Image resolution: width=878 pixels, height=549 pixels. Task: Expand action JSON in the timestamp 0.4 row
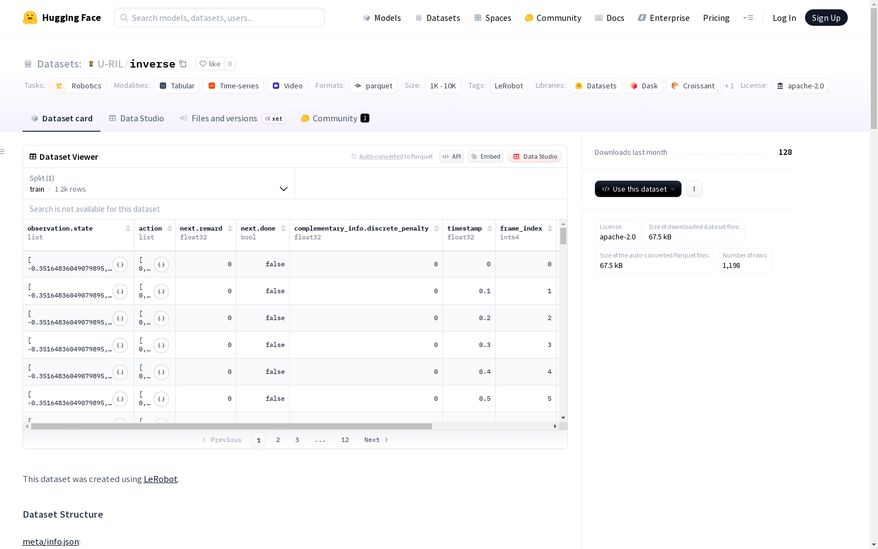pos(161,372)
